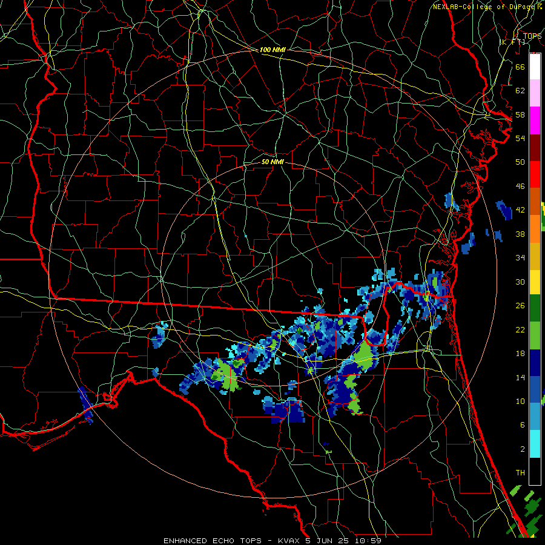Click the 18 legend value

(x=520, y=354)
